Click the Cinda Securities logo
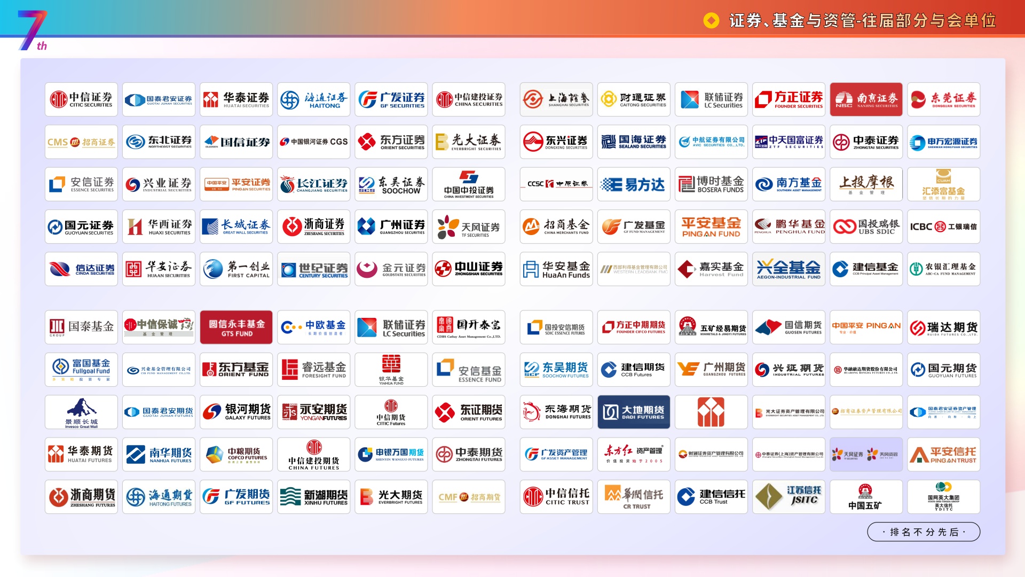The image size is (1025, 577). click(81, 269)
